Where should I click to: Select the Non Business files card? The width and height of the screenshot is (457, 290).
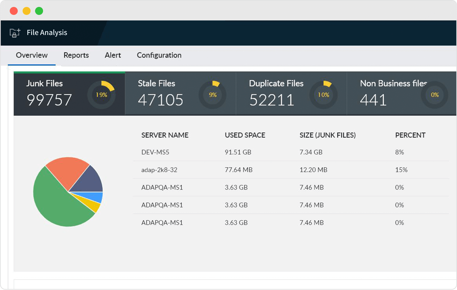pos(388,93)
